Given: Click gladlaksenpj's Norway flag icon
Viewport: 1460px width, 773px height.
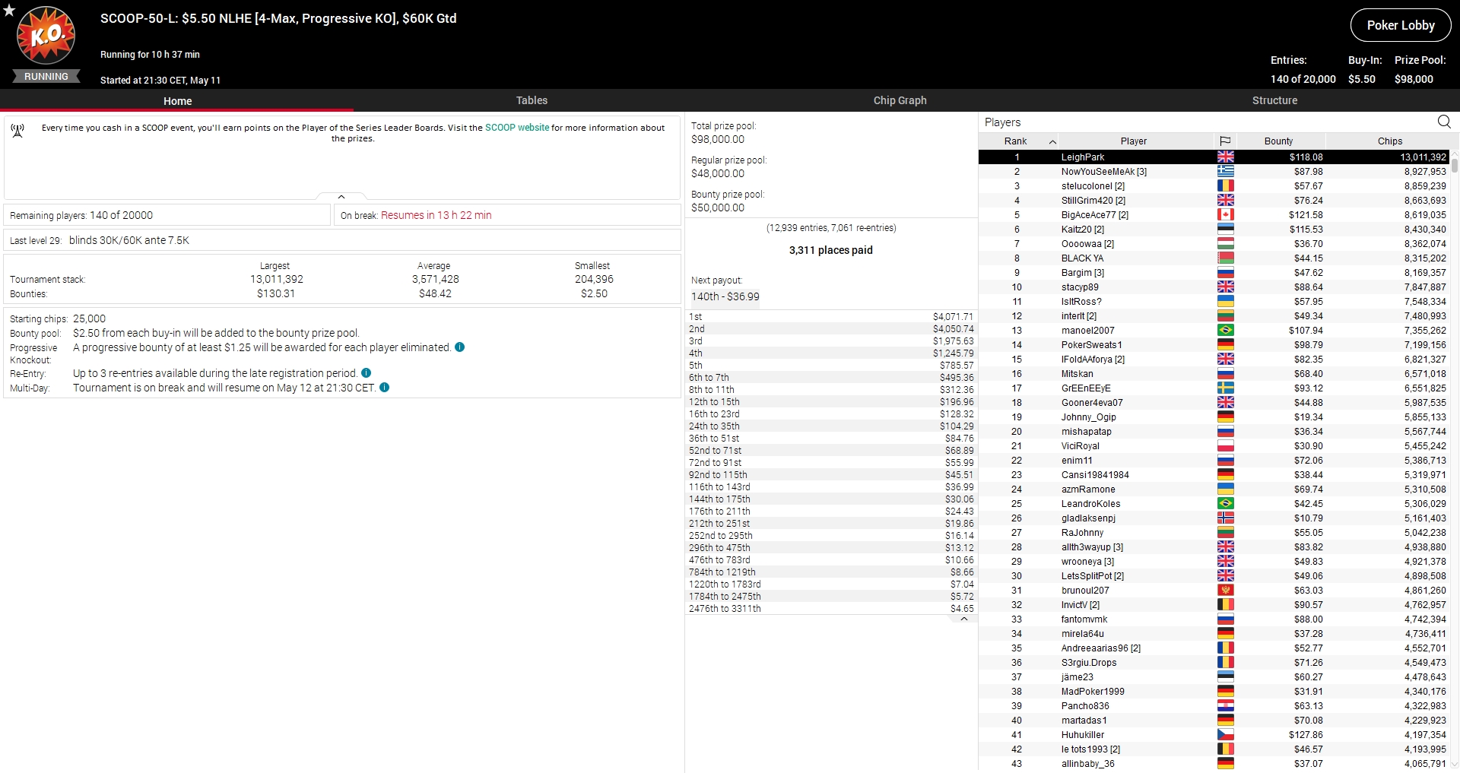Looking at the screenshot, I should (1225, 518).
